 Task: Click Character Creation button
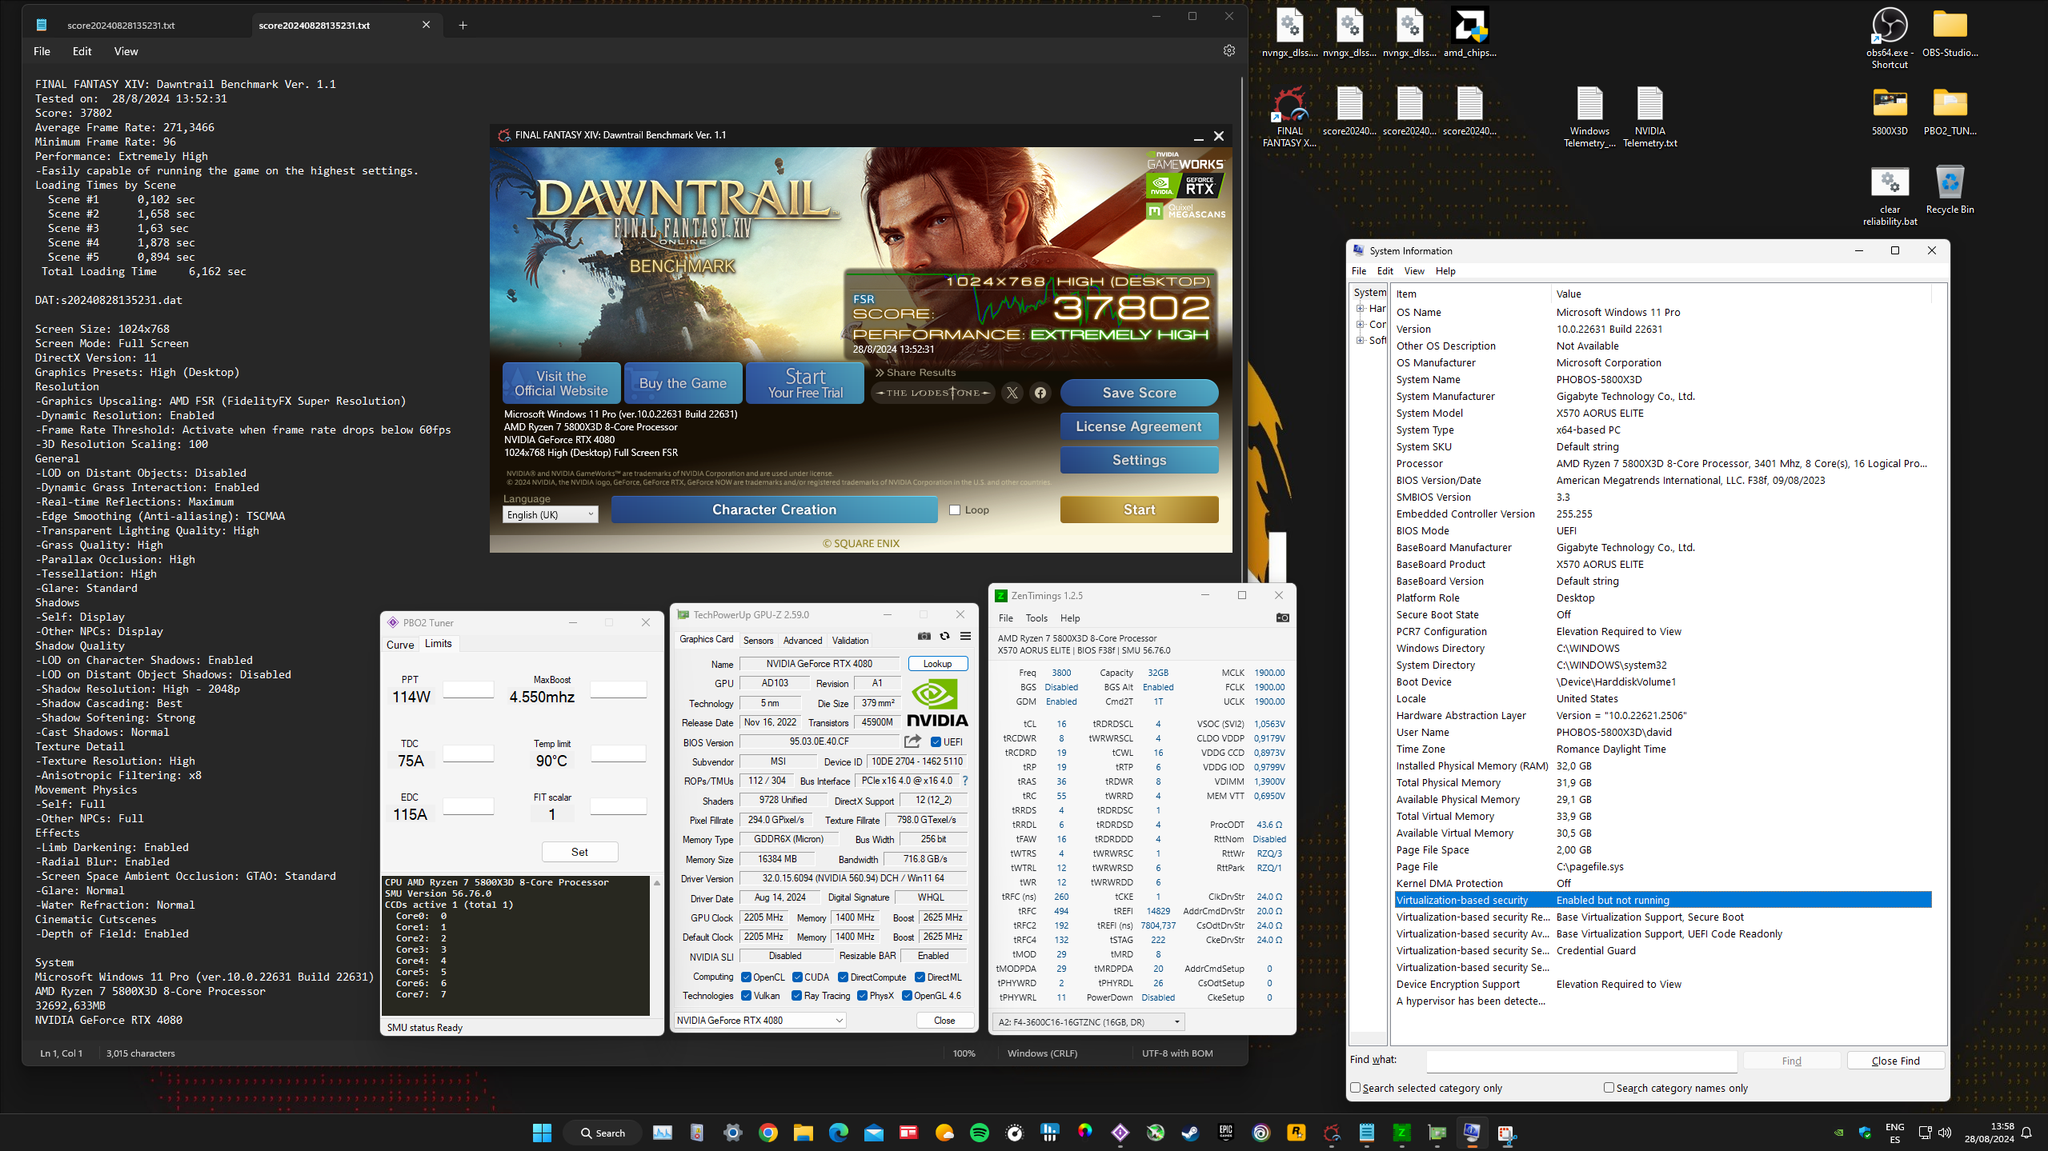click(774, 510)
